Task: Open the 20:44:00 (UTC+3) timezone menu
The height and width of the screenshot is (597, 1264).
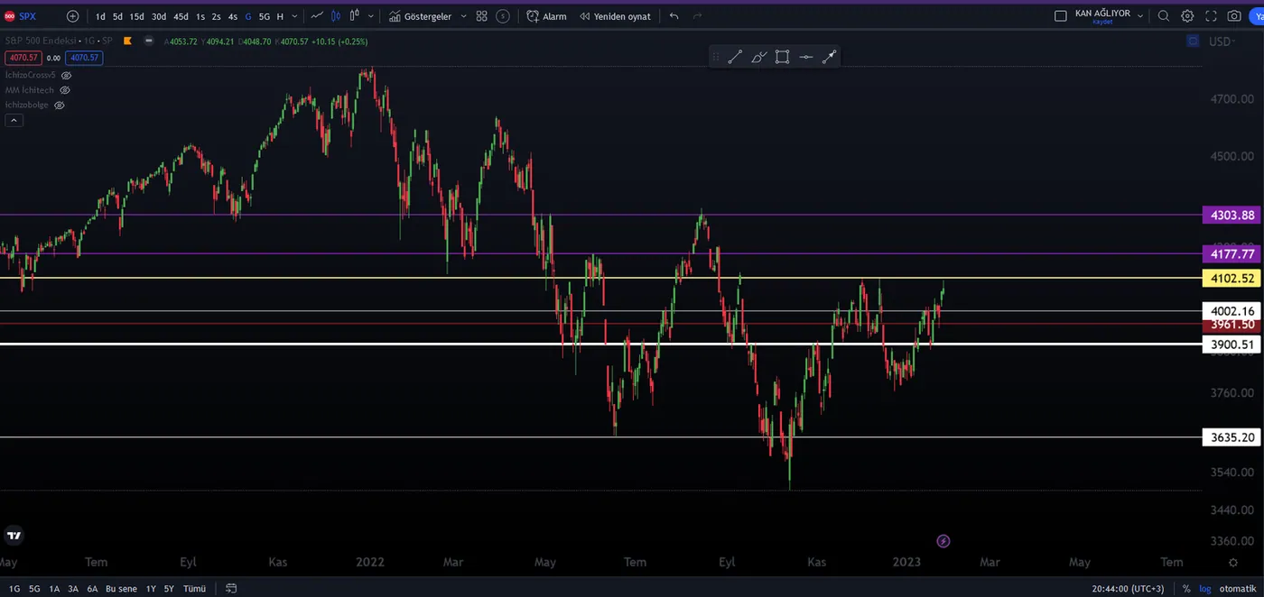Action: (1128, 589)
